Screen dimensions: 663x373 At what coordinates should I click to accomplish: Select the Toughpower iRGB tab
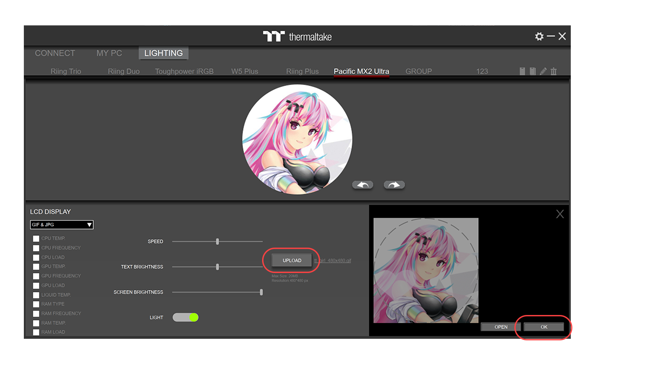[x=184, y=71]
